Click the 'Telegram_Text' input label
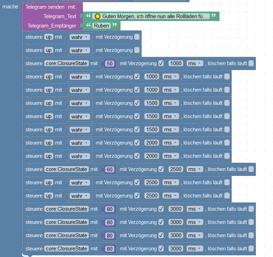 pyautogui.click(x=60, y=16)
